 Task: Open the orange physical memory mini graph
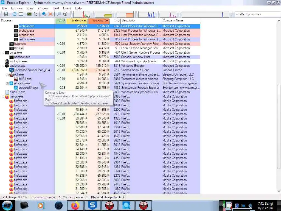pyautogui.click(x=125, y=14)
